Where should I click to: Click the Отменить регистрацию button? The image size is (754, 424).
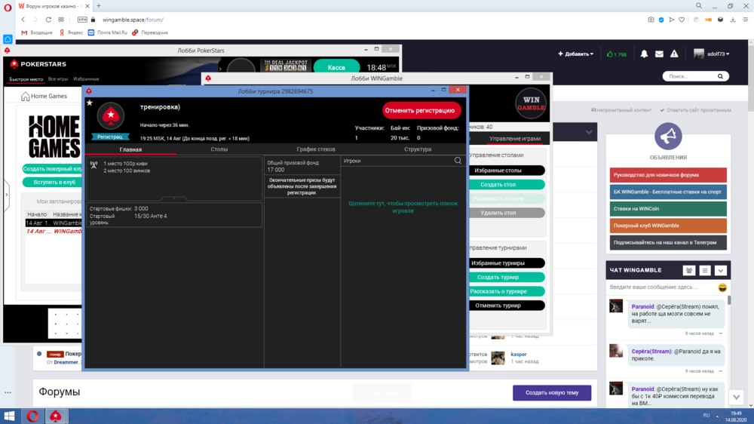tap(420, 110)
